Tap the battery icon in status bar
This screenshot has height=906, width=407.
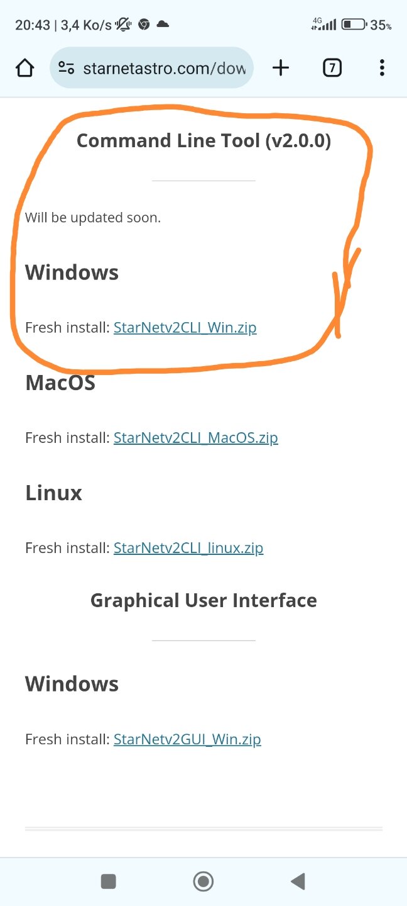[354, 25]
